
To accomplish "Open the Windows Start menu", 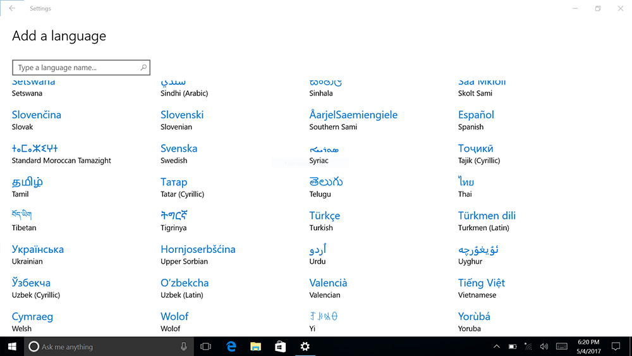I will coord(12,347).
